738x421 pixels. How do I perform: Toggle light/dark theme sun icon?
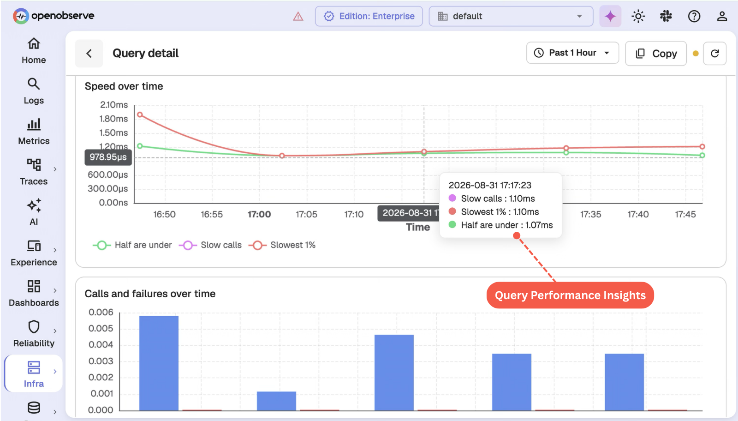click(638, 16)
